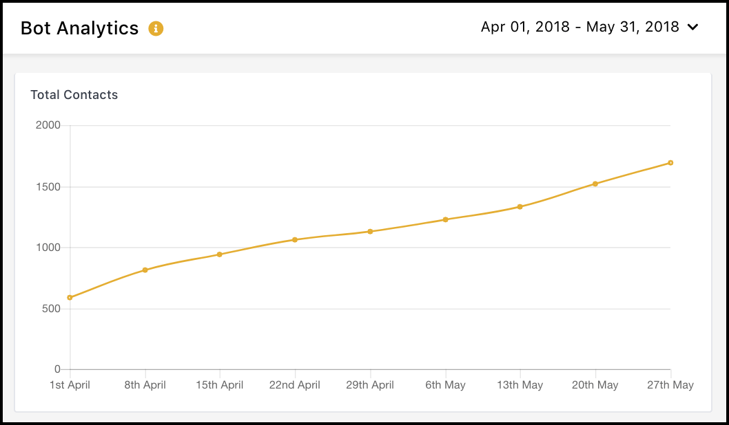Click the 15th April data point
Image resolution: width=729 pixels, height=425 pixels.
(219, 254)
